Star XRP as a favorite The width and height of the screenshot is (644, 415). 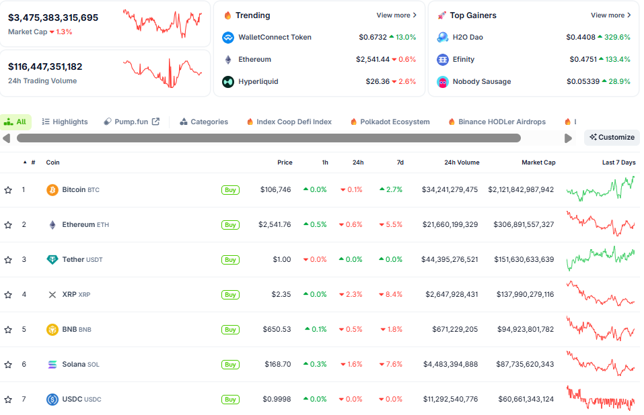coord(8,295)
